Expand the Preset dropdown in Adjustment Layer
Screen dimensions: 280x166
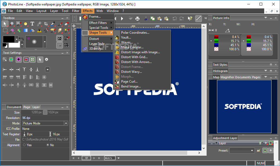click(x=252, y=151)
